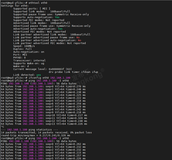Click the 'Port: MII' line
The width and height of the screenshot is (172, 160).
click(x=20, y=55)
